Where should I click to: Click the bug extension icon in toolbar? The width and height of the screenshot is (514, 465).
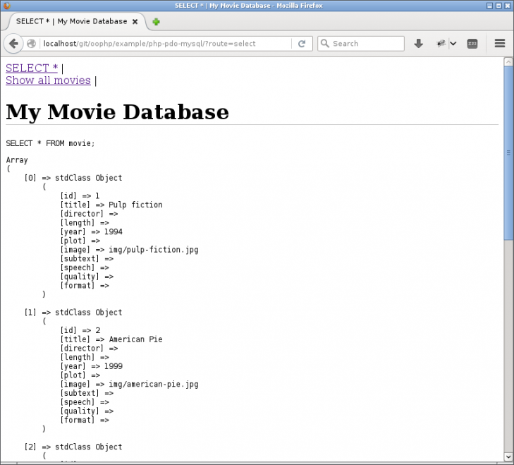(x=441, y=43)
